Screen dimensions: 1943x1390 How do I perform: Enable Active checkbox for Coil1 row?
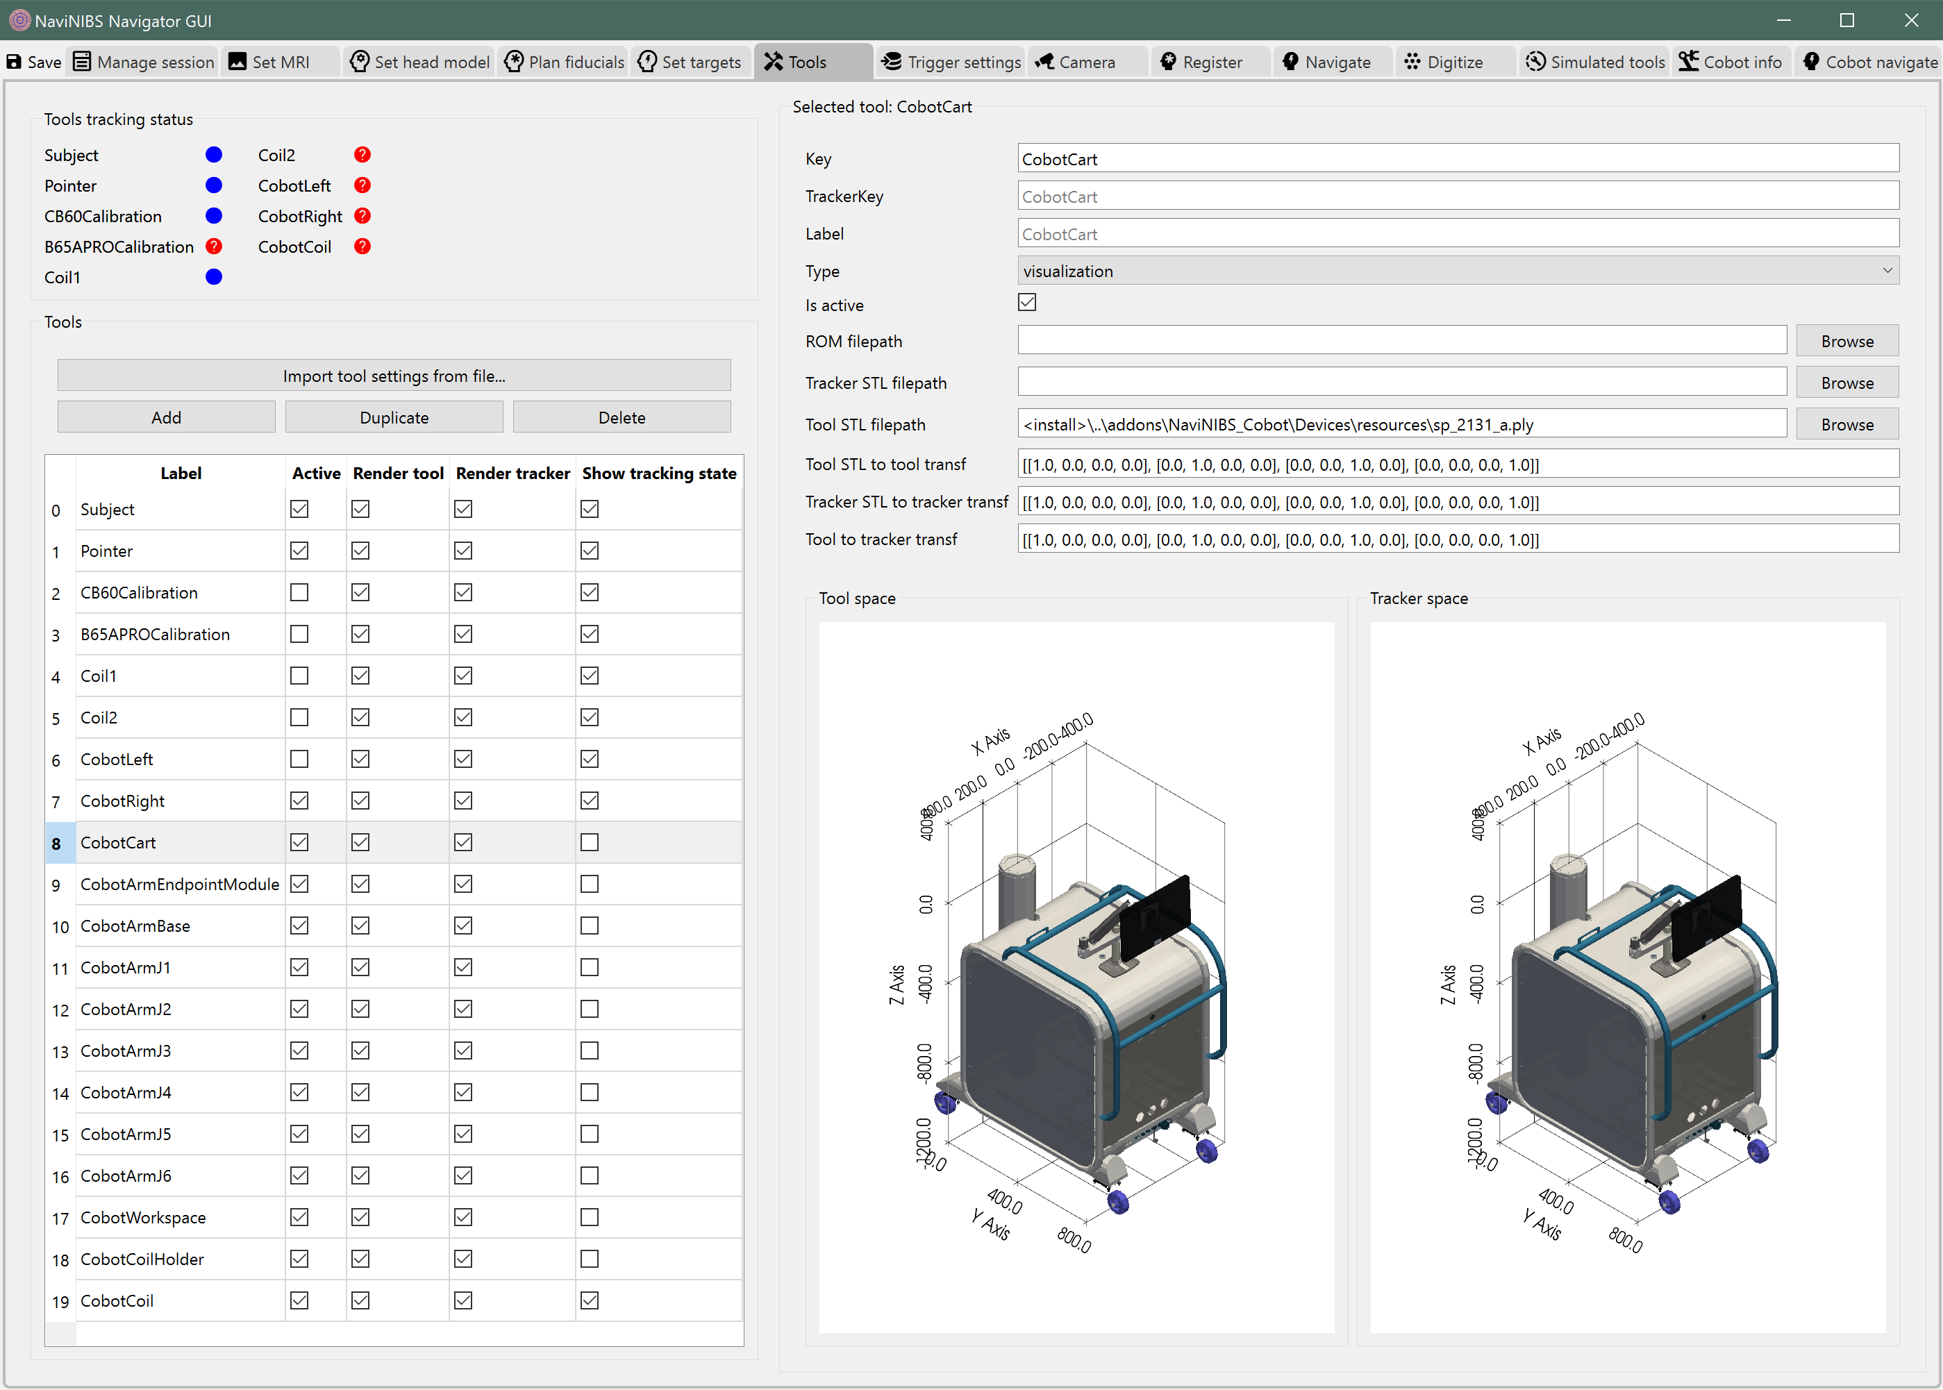[x=299, y=676]
